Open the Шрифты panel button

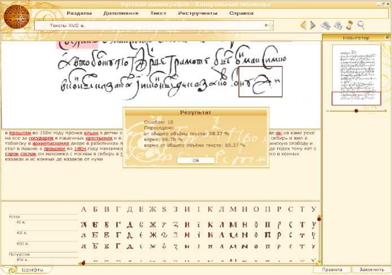point(32,270)
